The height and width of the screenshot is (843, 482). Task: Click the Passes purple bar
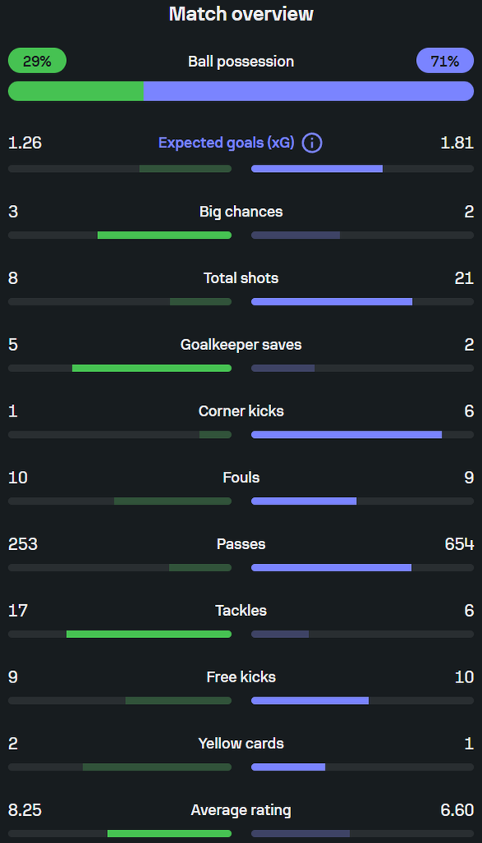[331, 568]
